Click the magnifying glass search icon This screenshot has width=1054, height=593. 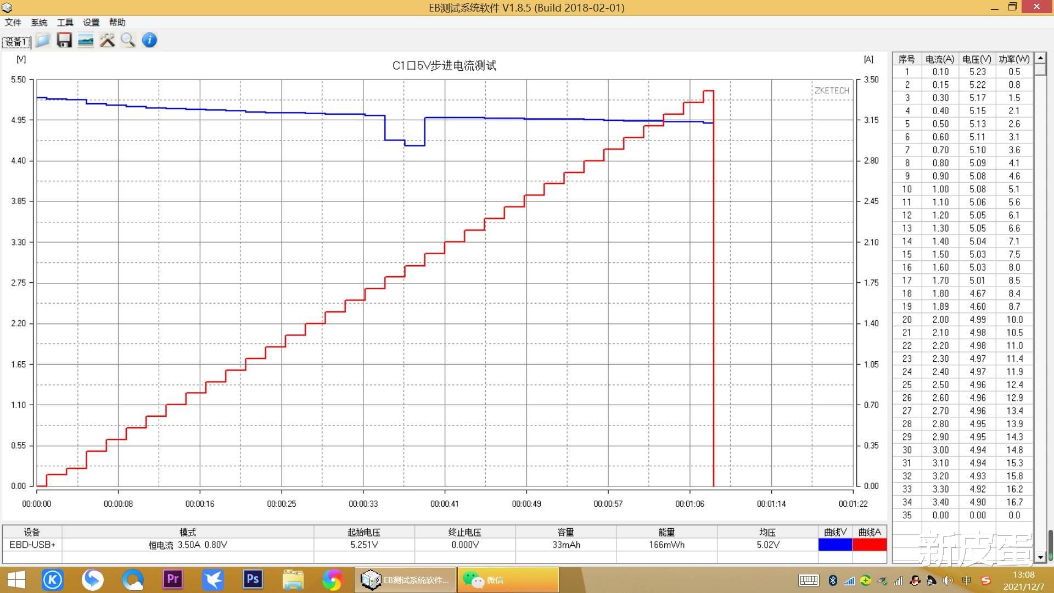click(128, 40)
